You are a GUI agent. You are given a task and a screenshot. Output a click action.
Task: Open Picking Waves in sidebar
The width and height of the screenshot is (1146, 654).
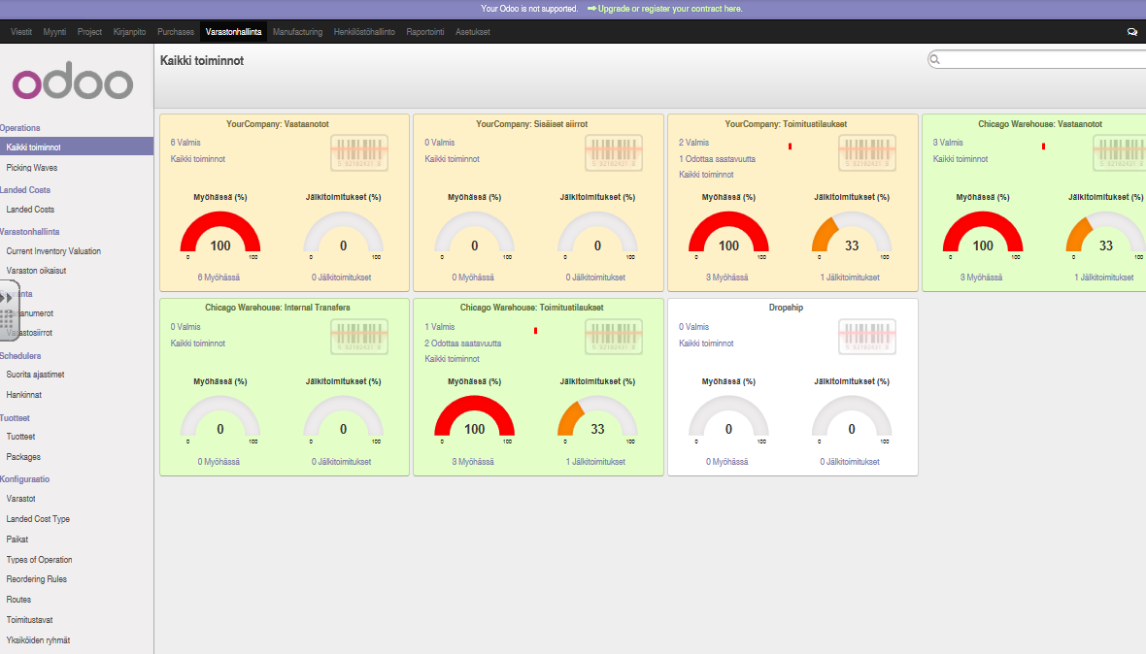pyautogui.click(x=32, y=168)
